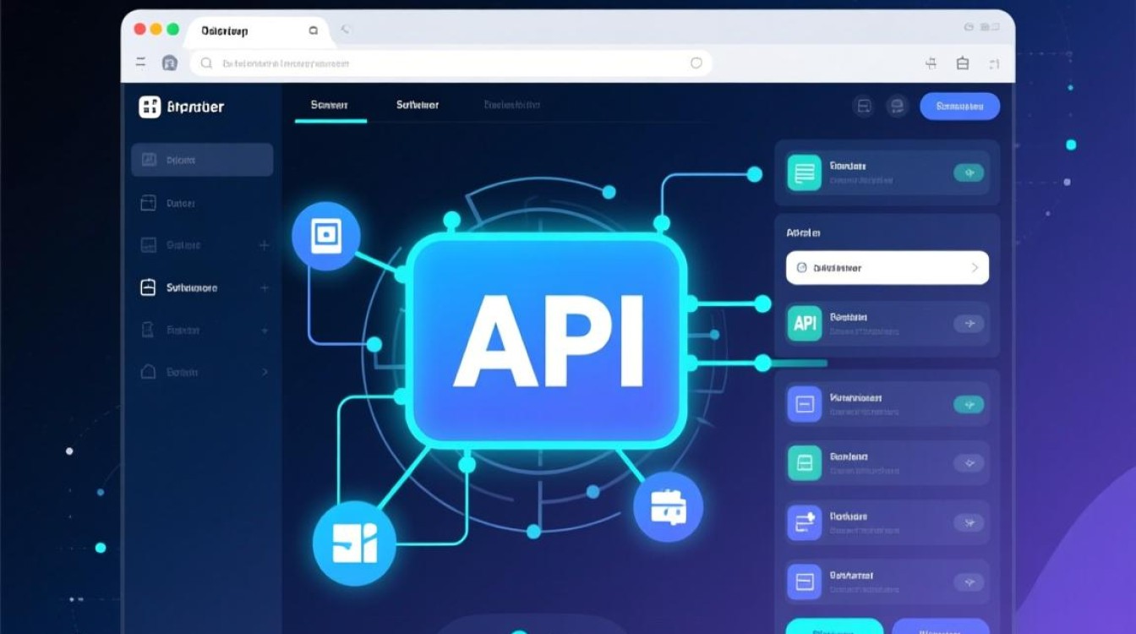Viewport: 1136px width, 634px height.
Task: Switch to the second tab in the top tab row
Action: pyautogui.click(x=417, y=106)
